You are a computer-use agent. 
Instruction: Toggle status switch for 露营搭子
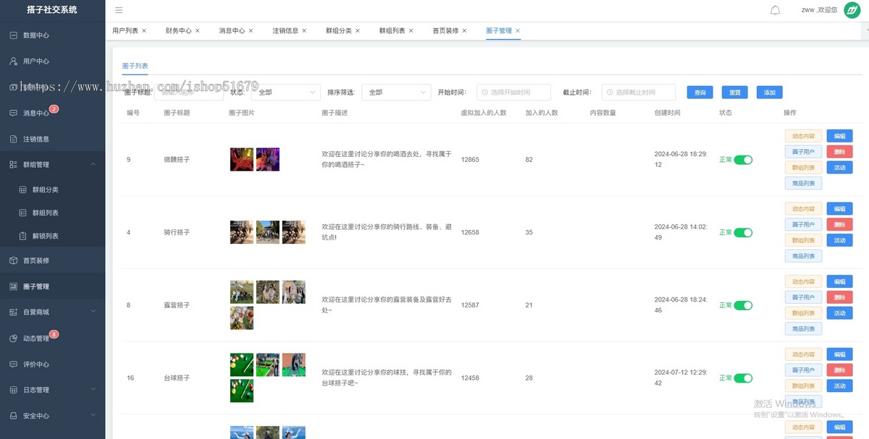[x=743, y=305]
